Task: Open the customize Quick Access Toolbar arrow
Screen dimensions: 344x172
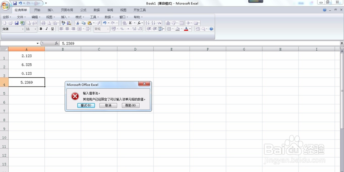Action: click(46, 3)
